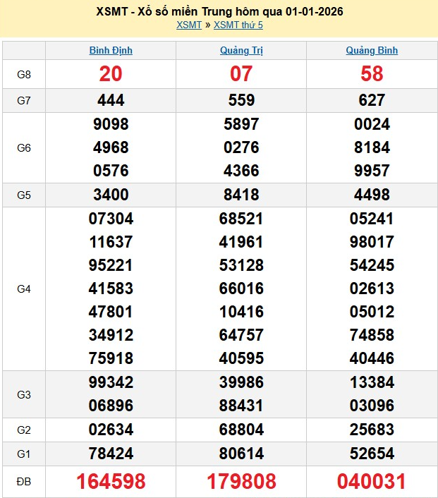Select G2 result 68804 for Quảng Trị
The image size is (438, 498).
click(241, 430)
